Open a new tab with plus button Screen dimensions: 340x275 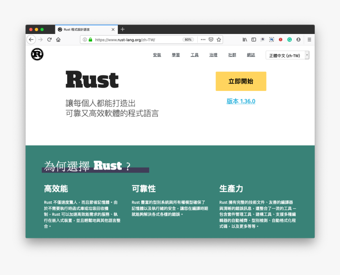point(123,29)
